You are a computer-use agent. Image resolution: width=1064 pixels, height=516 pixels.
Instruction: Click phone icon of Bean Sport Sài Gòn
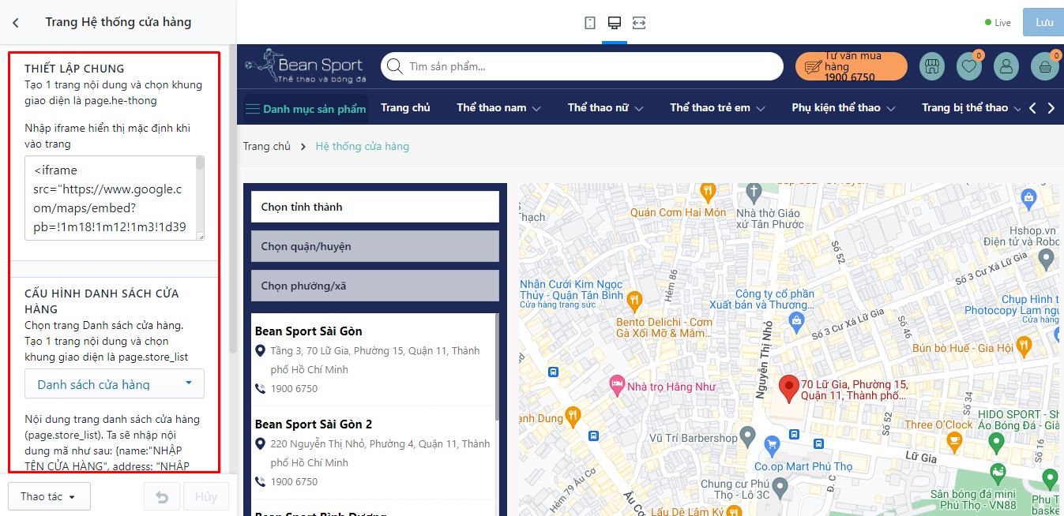pos(261,389)
